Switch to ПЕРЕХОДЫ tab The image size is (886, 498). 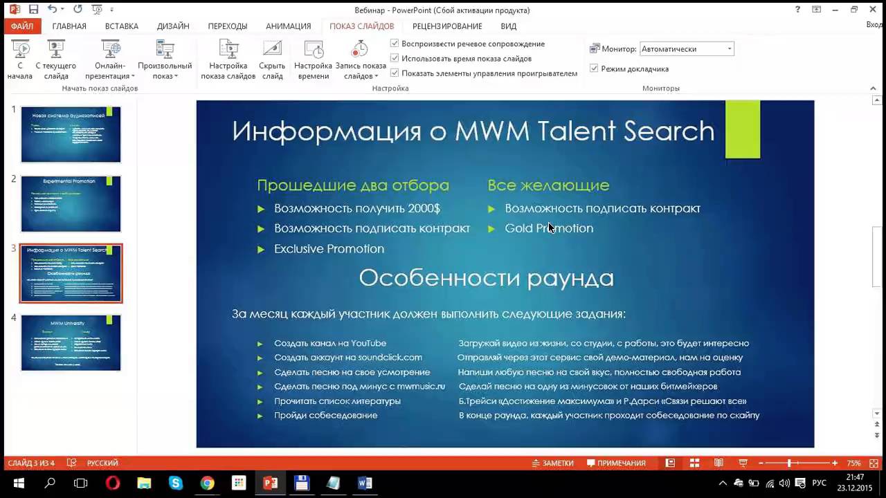[228, 26]
